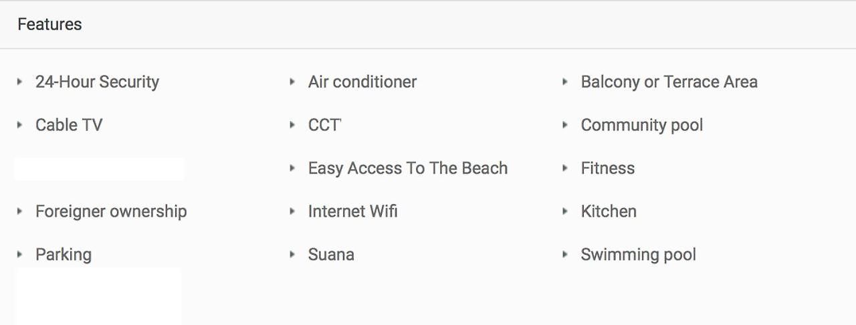The width and height of the screenshot is (856, 325).
Task: Choose the Air conditioner feature text
Action: (x=362, y=82)
